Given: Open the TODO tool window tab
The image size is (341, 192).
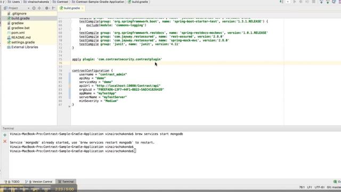Looking at the screenshot, I should click(12, 181).
